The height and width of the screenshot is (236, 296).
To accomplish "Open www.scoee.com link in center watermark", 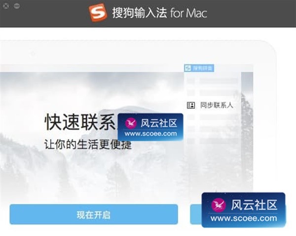I will point(150,134).
